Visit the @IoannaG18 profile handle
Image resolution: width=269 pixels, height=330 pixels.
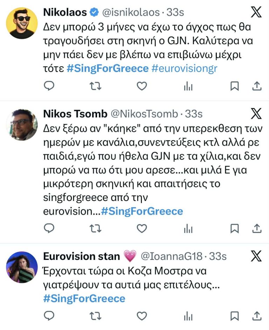pyautogui.click(x=171, y=256)
